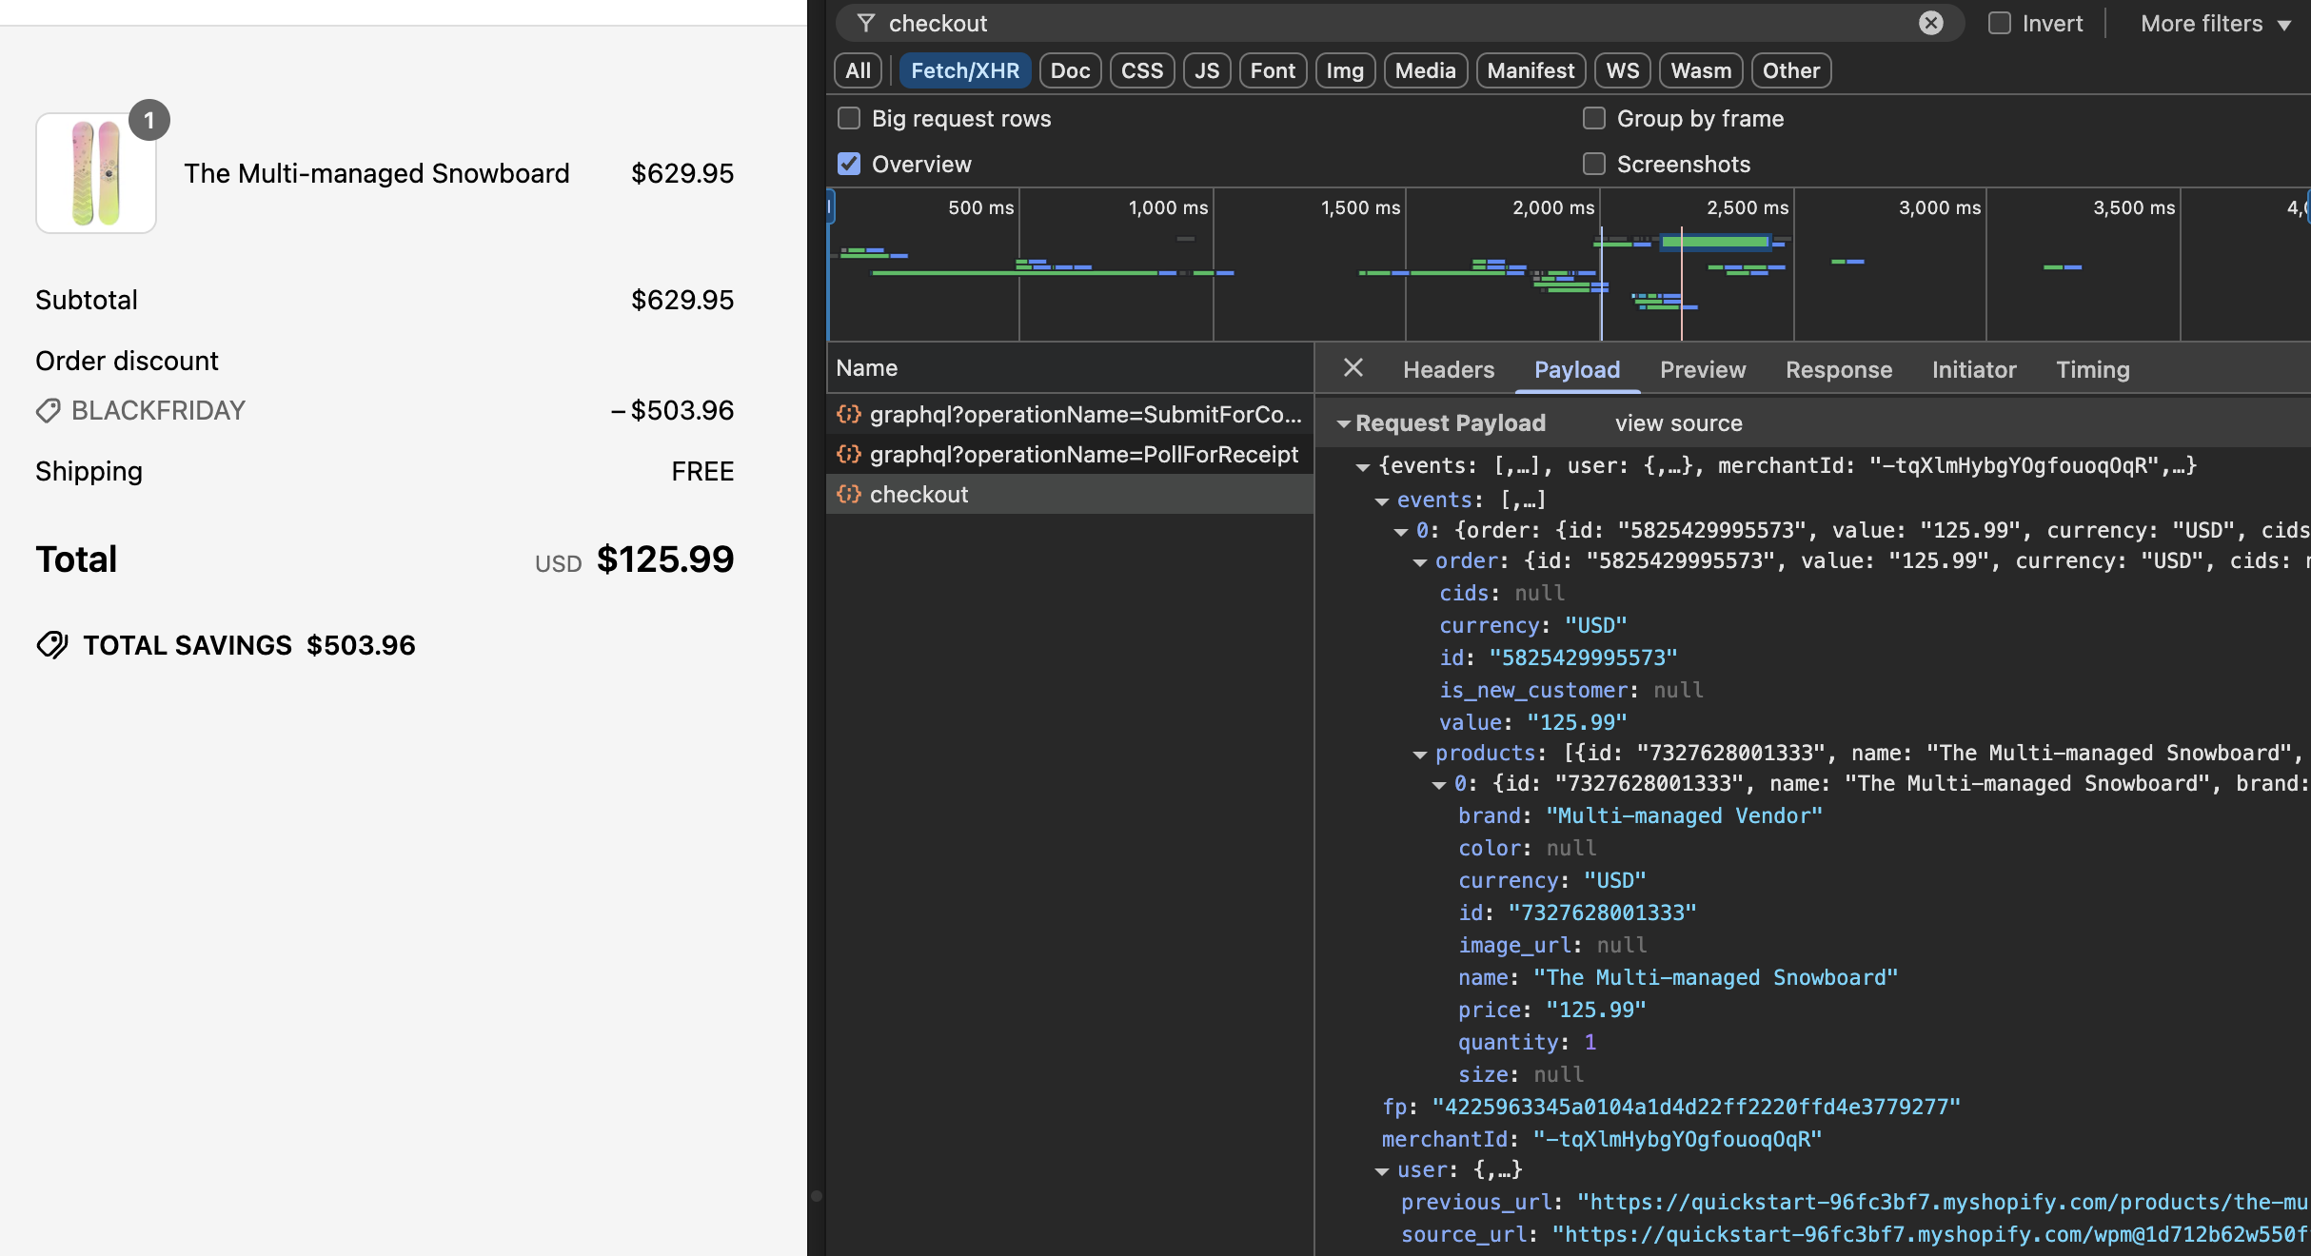
Task: Click the snowboard product thumbnail
Action: point(96,173)
